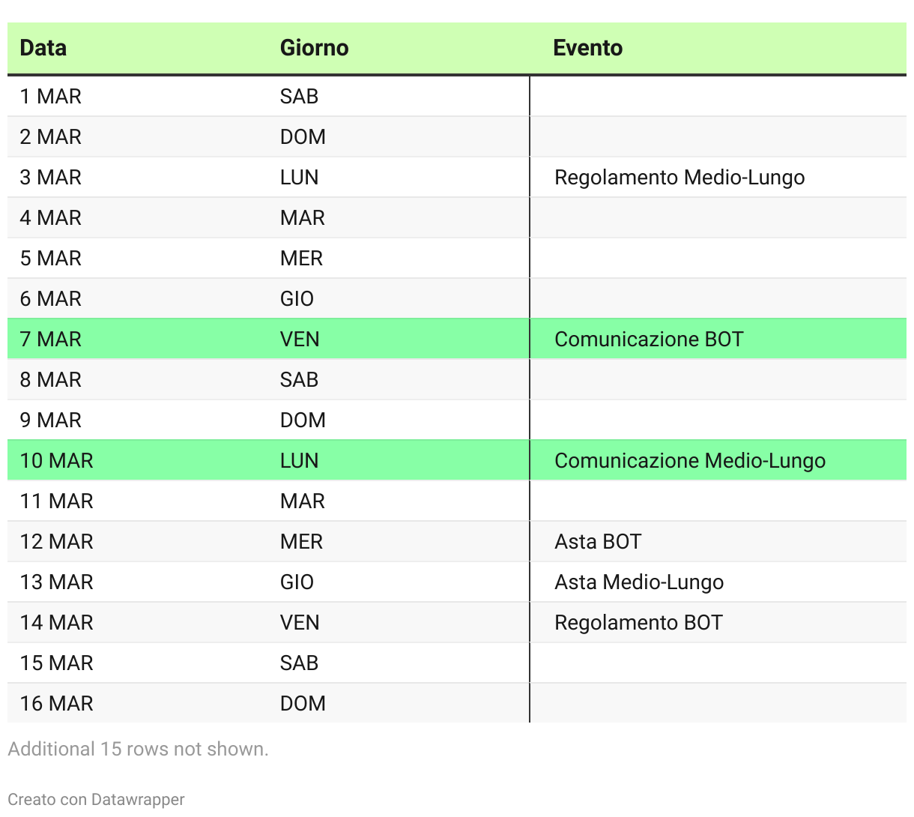Click the 1 MAR date cell
This screenshot has width=914, height=817.
[x=51, y=97]
